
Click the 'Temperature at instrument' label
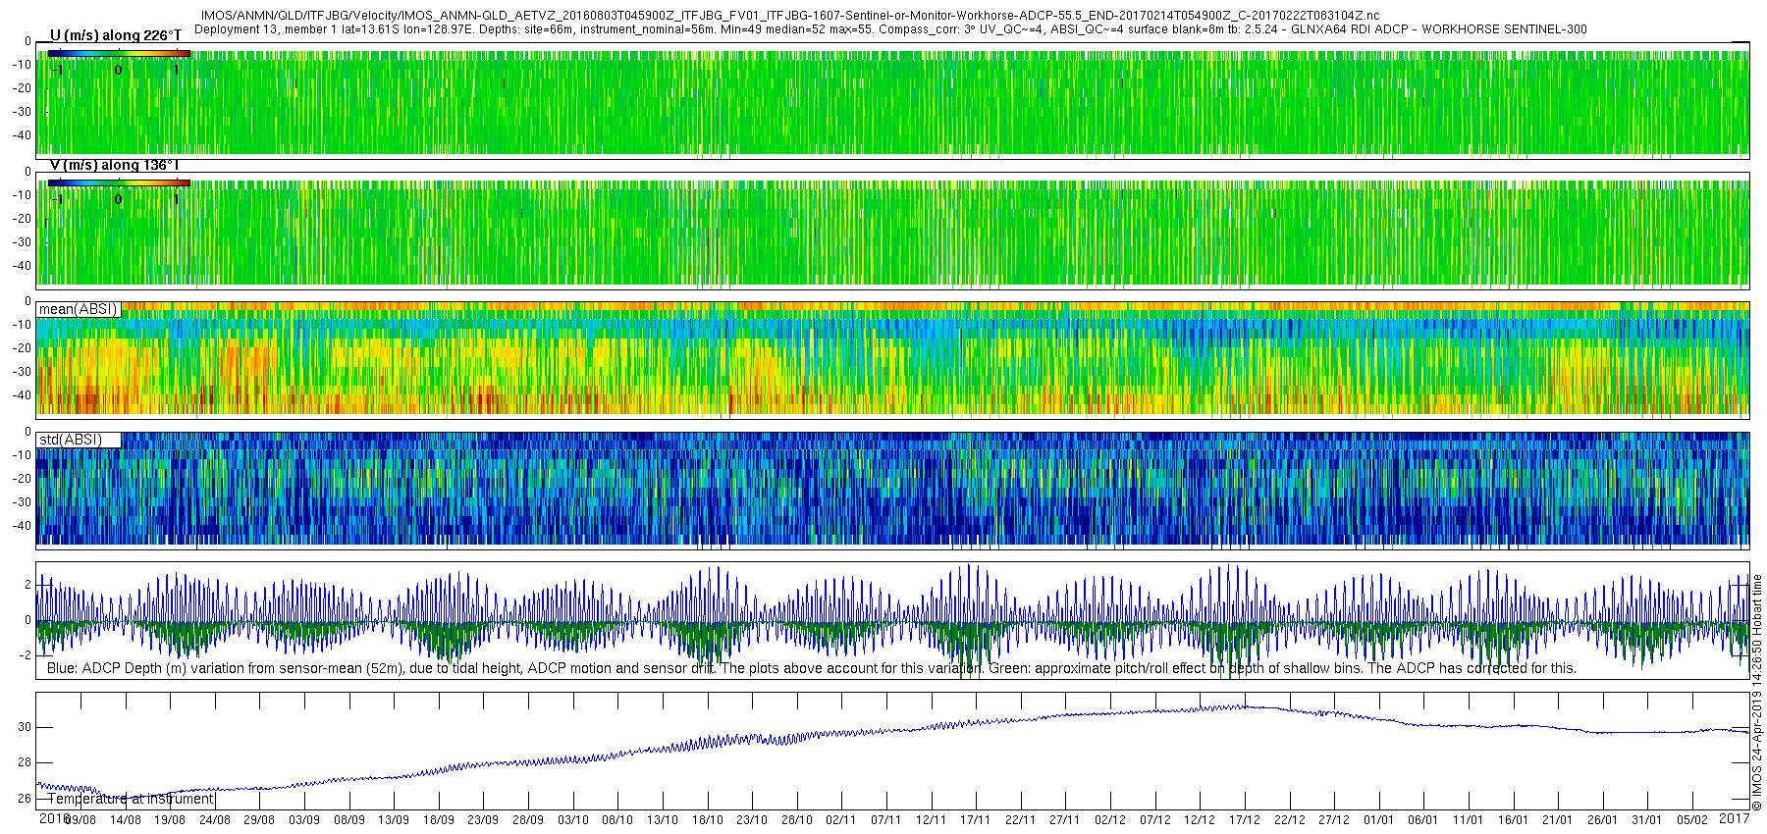pos(131,799)
